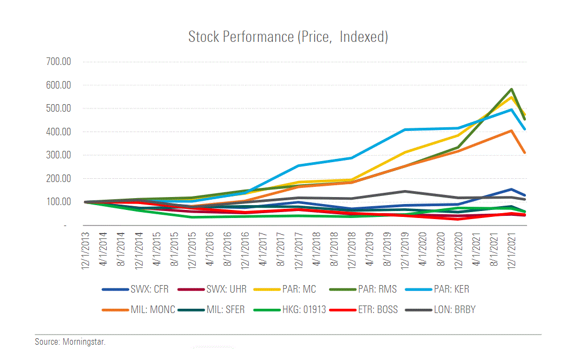Click the "Source: Morningstar." footnote text
Image resolution: width=572 pixels, height=349 pixels.
tap(70, 341)
